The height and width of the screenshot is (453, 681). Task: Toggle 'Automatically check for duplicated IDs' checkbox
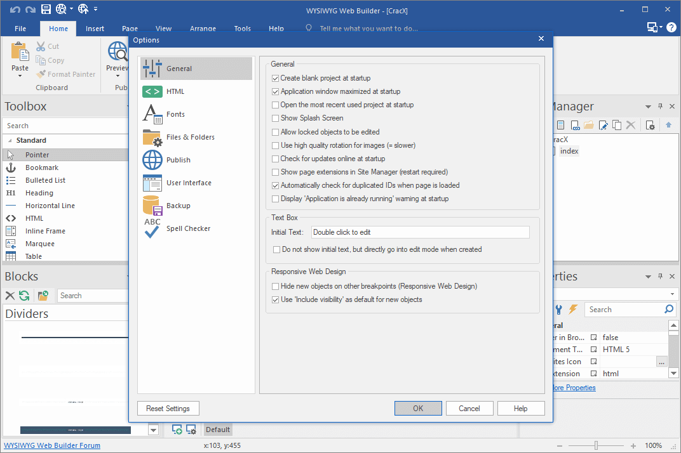click(x=275, y=186)
